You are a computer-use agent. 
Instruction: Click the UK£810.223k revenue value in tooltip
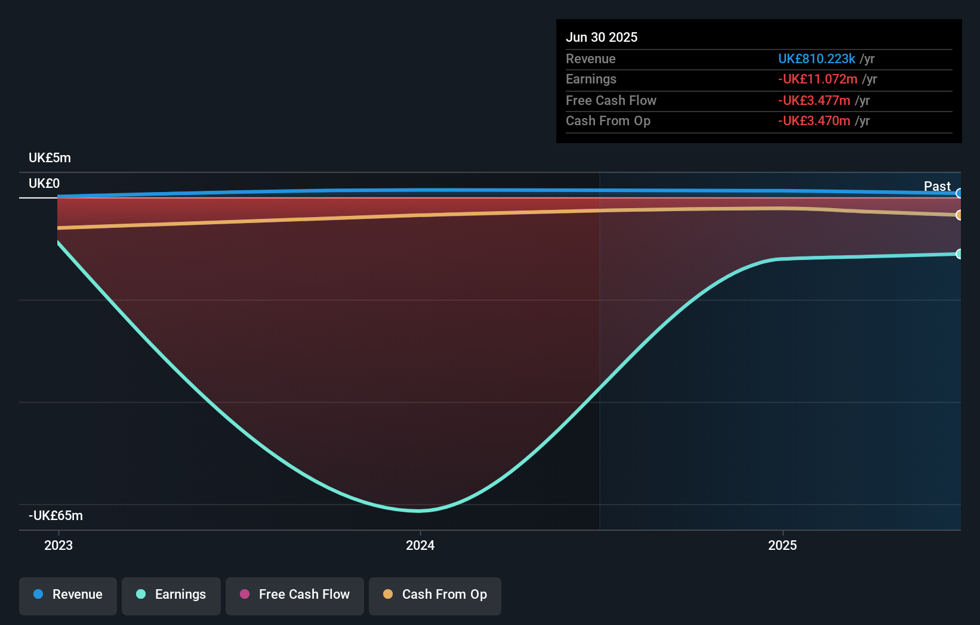[816, 59]
